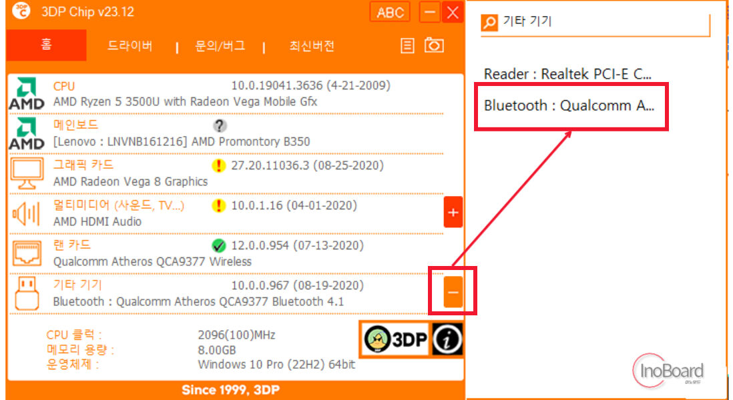Click Bluetooth version 10.0.0.967 text
Screen dimensions: 733x400
[x=297, y=285]
